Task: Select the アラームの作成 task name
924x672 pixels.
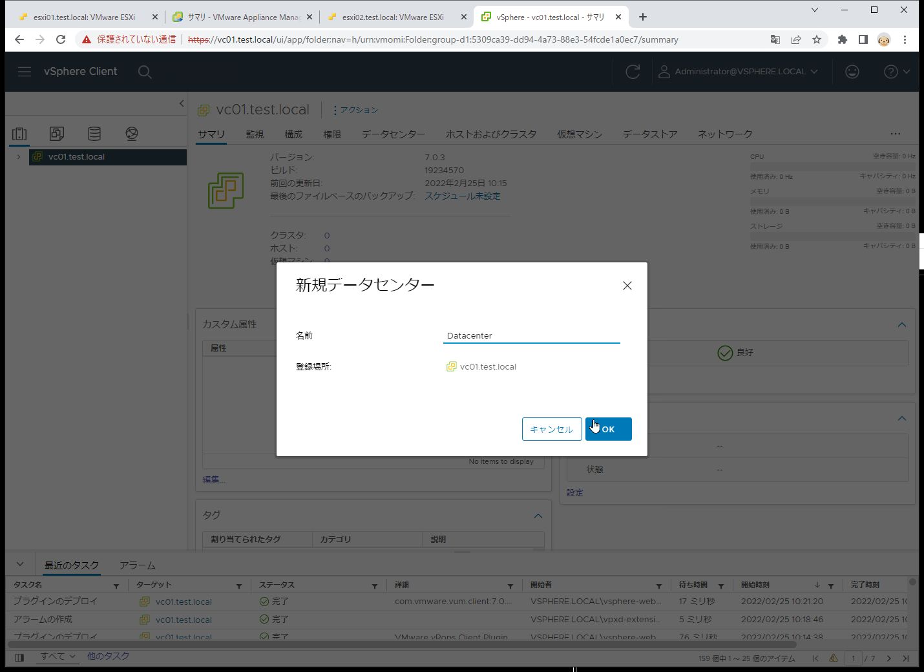Action: point(43,619)
